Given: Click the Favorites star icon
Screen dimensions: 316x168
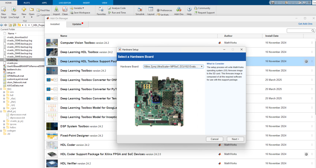Looking at the screenshot, I should click(101, 9).
